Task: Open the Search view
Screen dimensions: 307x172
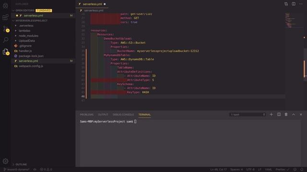Action: coord(5,40)
